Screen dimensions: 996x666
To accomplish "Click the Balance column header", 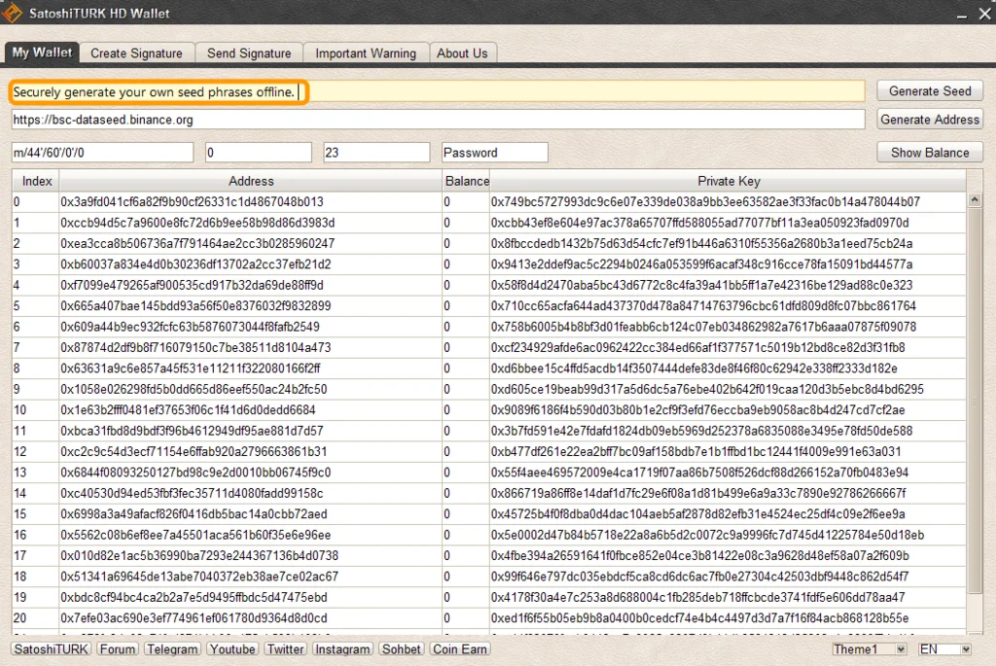I will click(467, 181).
